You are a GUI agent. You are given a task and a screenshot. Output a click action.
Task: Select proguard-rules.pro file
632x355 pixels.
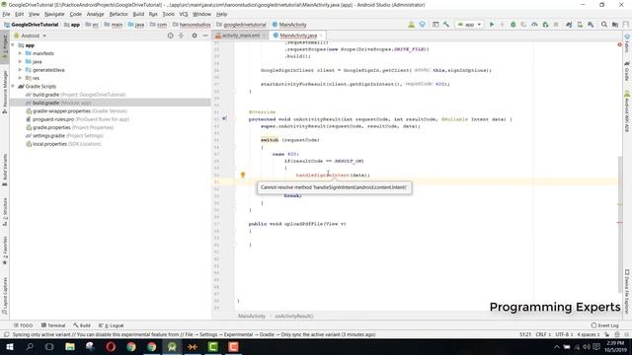77,119
